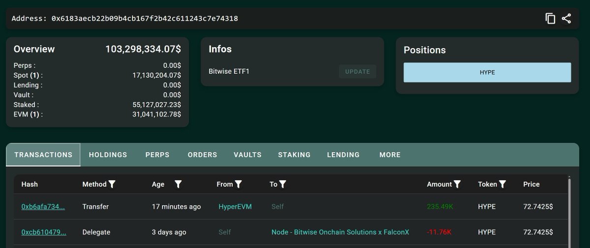The height and width of the screenshot is (248, 590).
Task: Click the total value 103,298,334.07$
Action: click(143, 49)
